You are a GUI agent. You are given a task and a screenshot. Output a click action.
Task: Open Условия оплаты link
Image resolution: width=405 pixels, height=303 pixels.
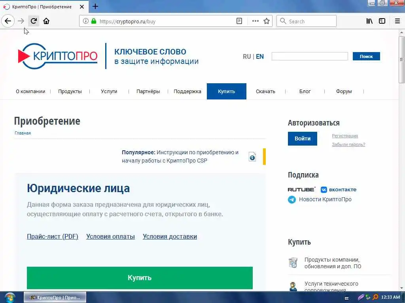tap(111, 237)
